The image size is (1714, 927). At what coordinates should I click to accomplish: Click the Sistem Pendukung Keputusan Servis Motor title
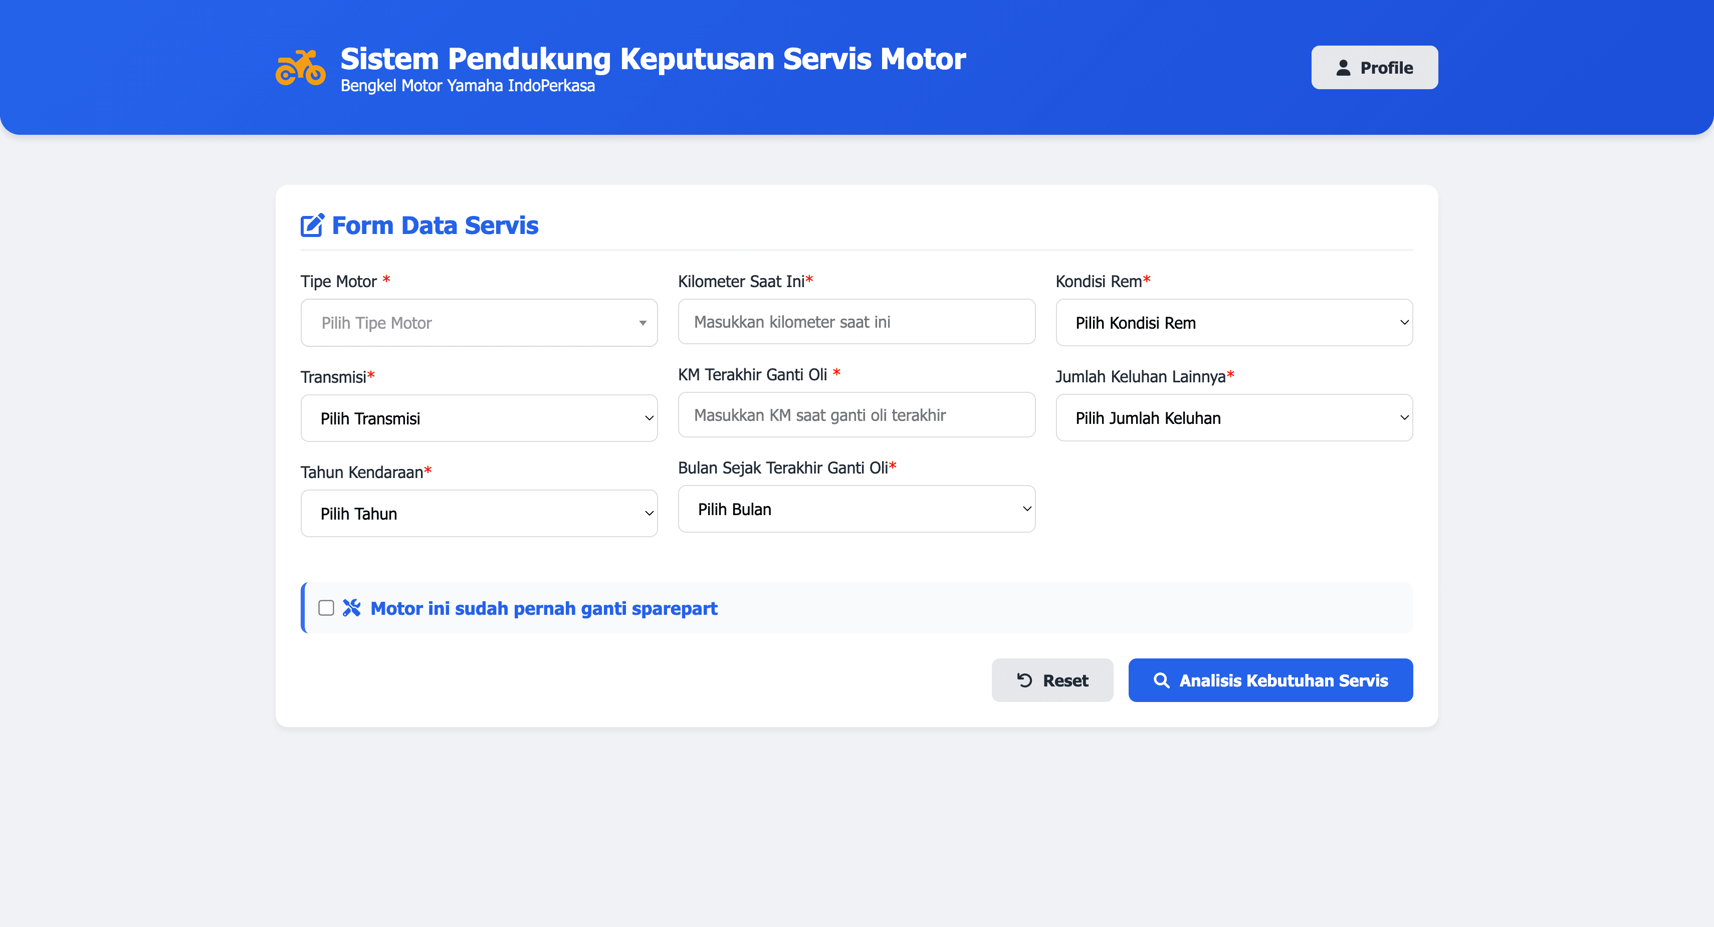coord(653,59)
